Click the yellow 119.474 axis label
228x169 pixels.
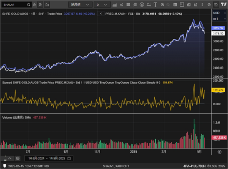point(218,90)
